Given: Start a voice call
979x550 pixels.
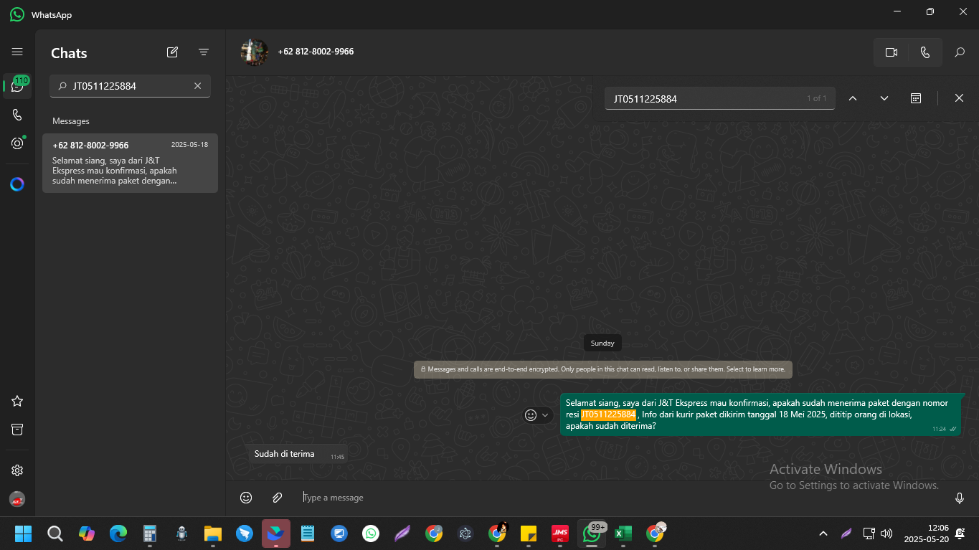Looking at the screenshot, I should (925, 52).
